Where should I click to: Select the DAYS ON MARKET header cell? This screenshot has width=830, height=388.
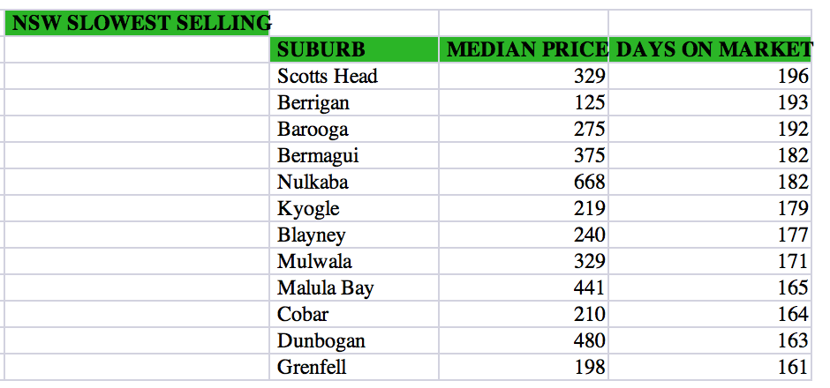click(x=710, y=49)
